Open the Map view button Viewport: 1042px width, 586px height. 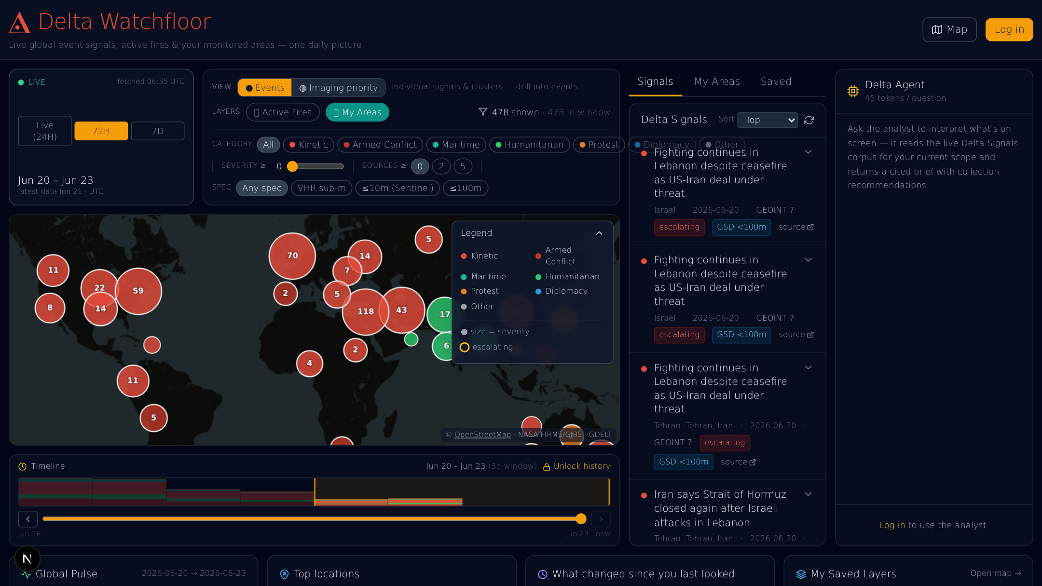tap(949, 29)
